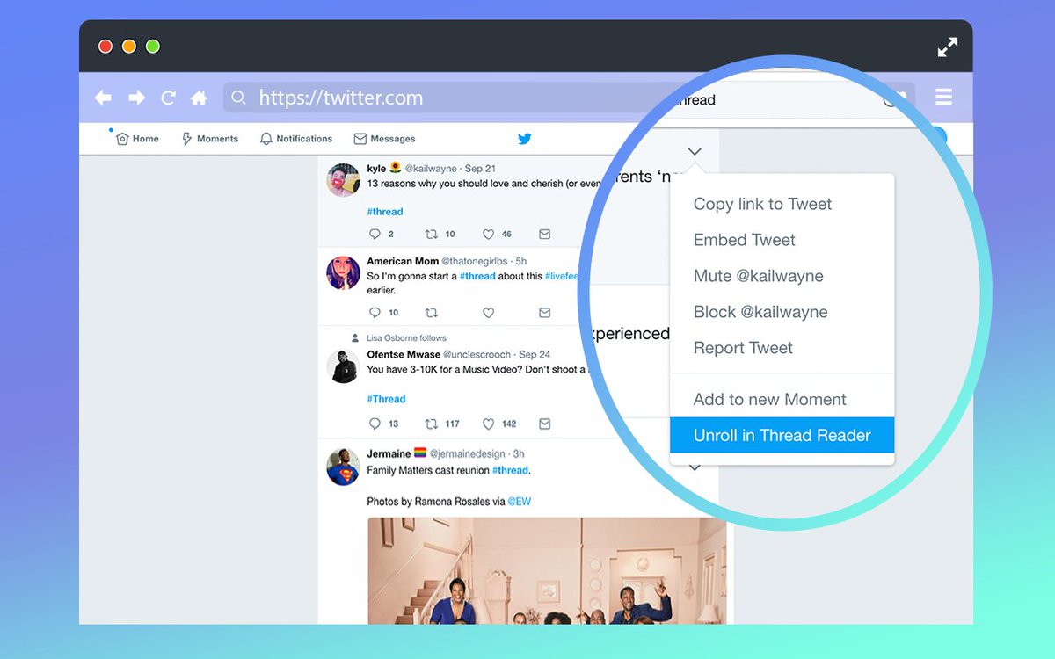Open the Home tab on Twitter
Viewport: 1055px width, 659px height.
click(x=137, y=139)
